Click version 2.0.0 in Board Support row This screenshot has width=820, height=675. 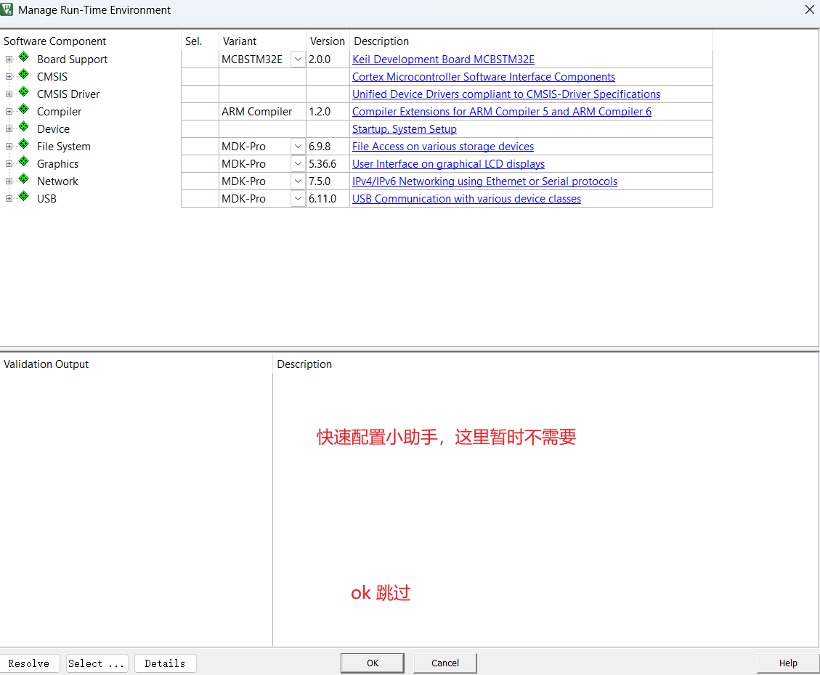320,60
